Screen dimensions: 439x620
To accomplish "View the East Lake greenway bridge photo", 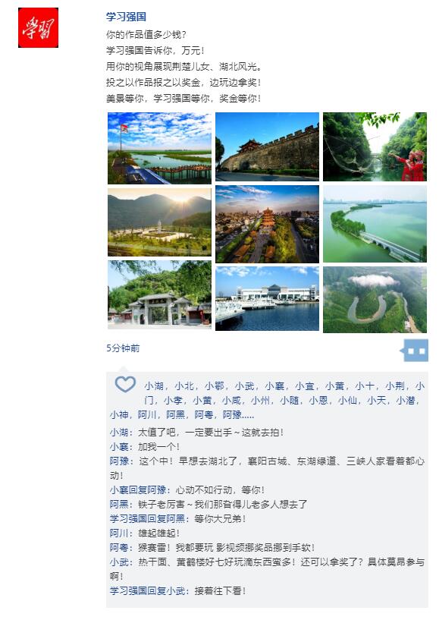I will point(375,224).
